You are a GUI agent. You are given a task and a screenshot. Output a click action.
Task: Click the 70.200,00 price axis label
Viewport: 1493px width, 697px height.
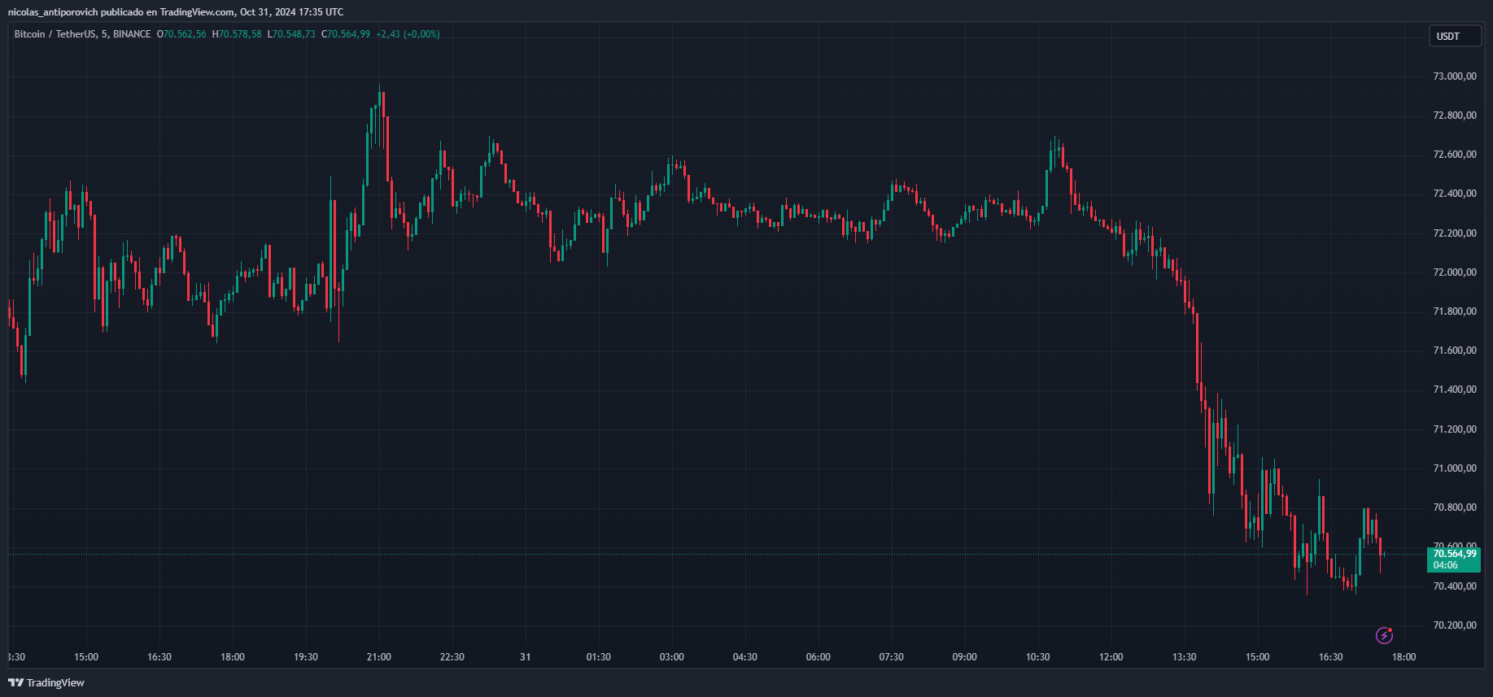point(1455,625)
